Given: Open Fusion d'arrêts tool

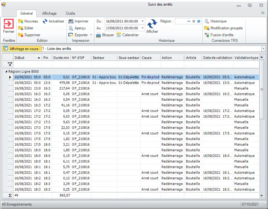Looking at the screenshot, I should click(x=219, y=35).
